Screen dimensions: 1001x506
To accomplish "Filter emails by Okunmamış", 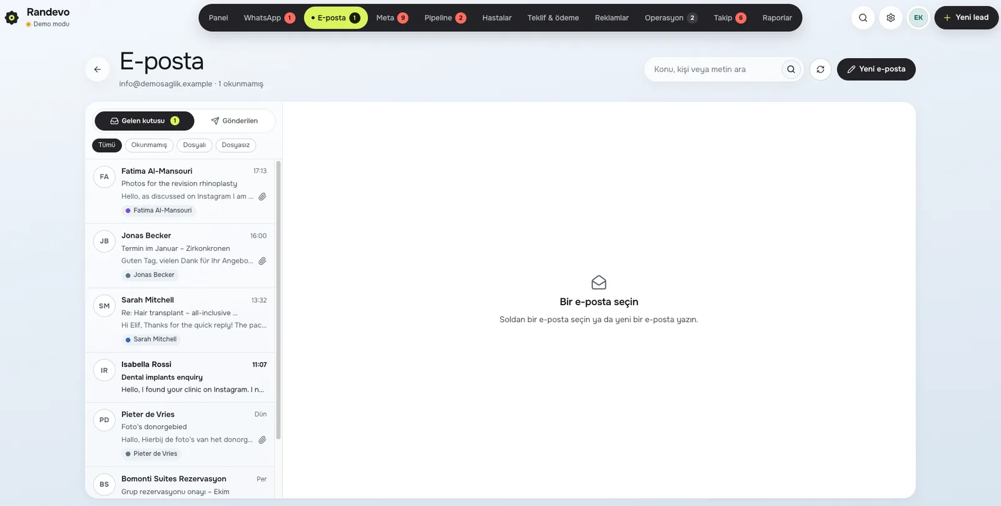I will pos(149,145).
